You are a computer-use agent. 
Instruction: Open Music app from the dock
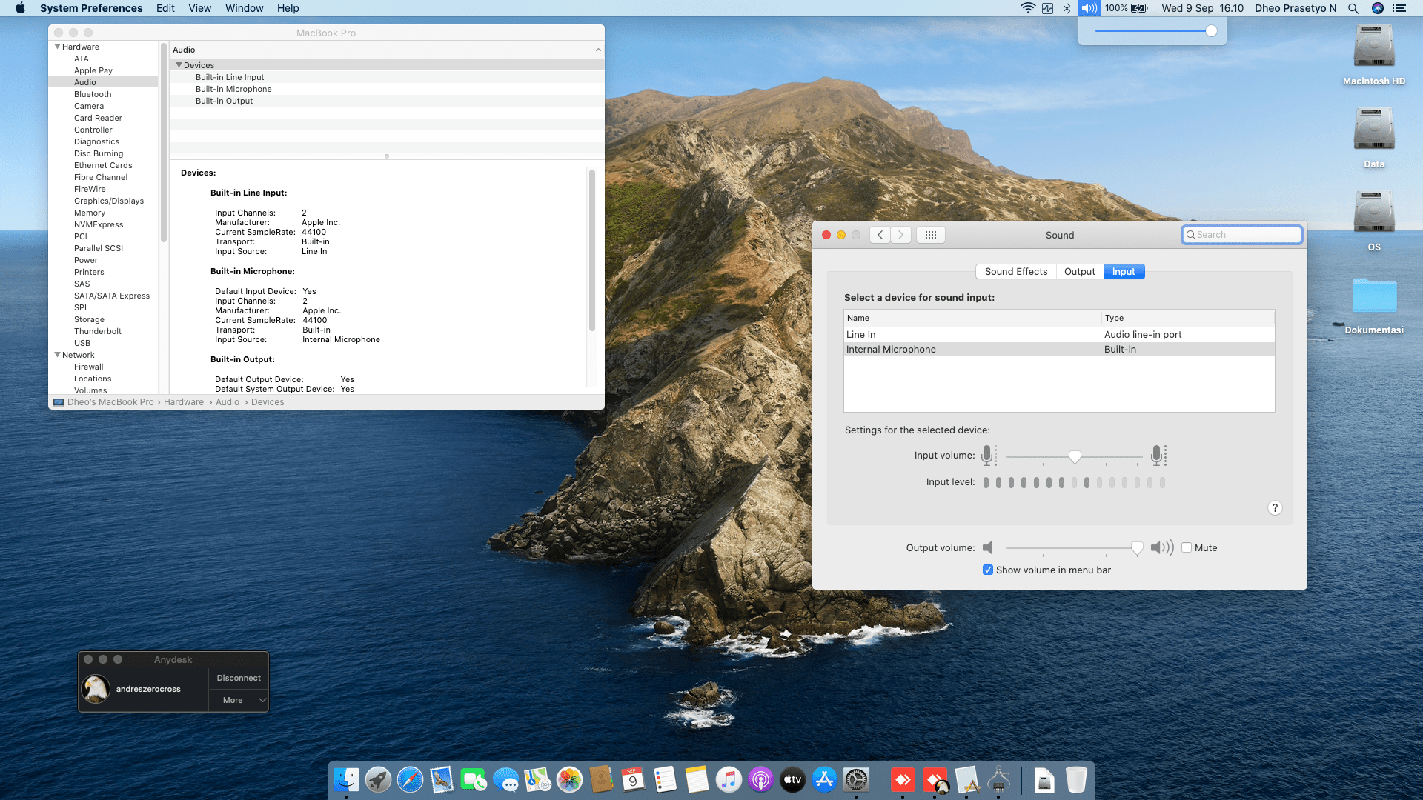point(729,779)
